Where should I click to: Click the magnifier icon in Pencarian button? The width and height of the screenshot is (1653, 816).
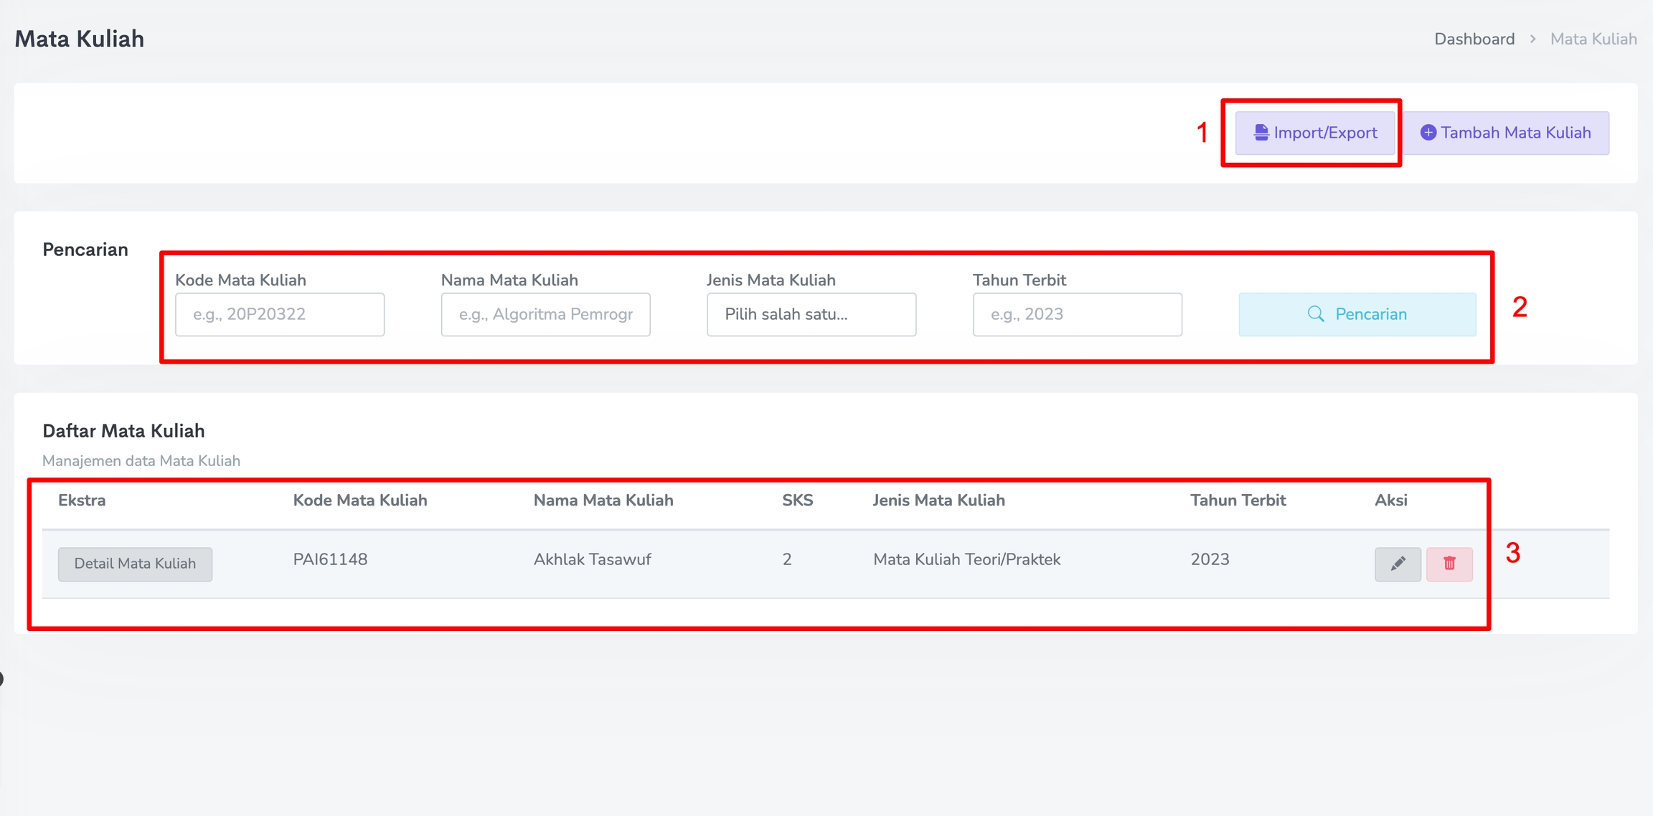[1315, 314]
